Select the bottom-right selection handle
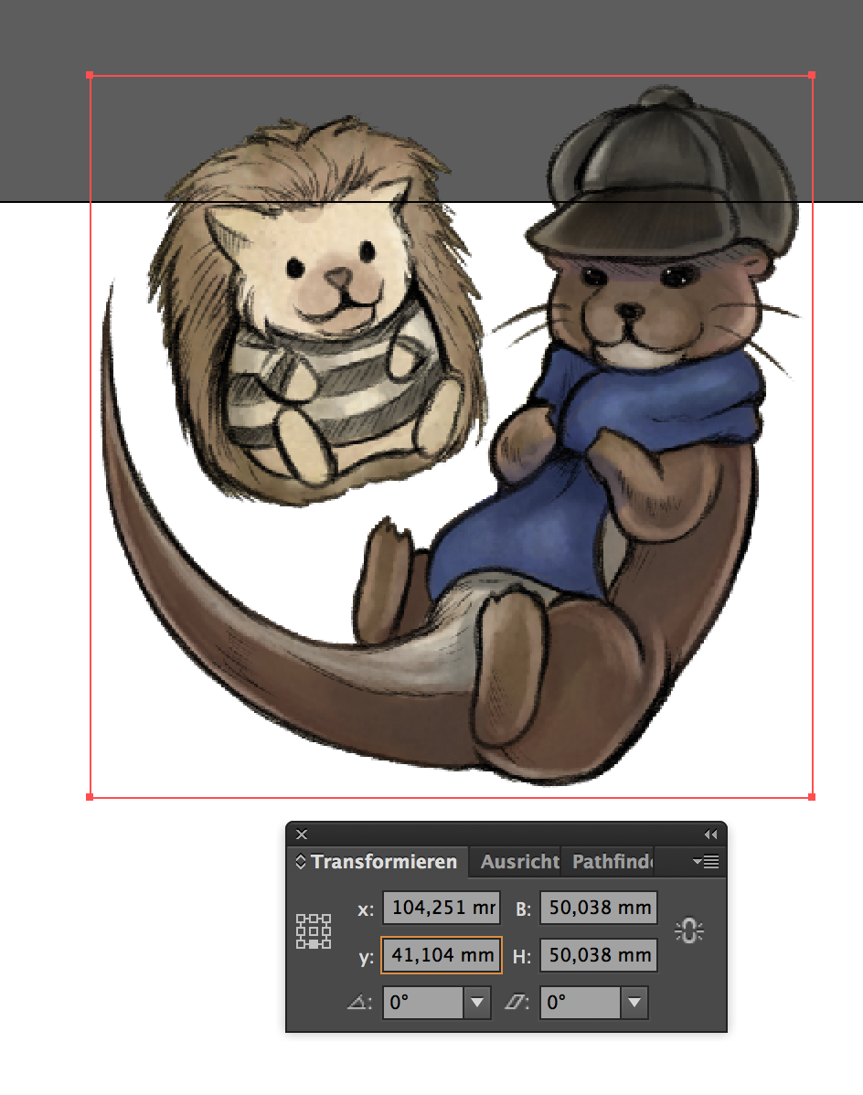The width and height of the screenshot is (863, 1095). coord(812,797)
